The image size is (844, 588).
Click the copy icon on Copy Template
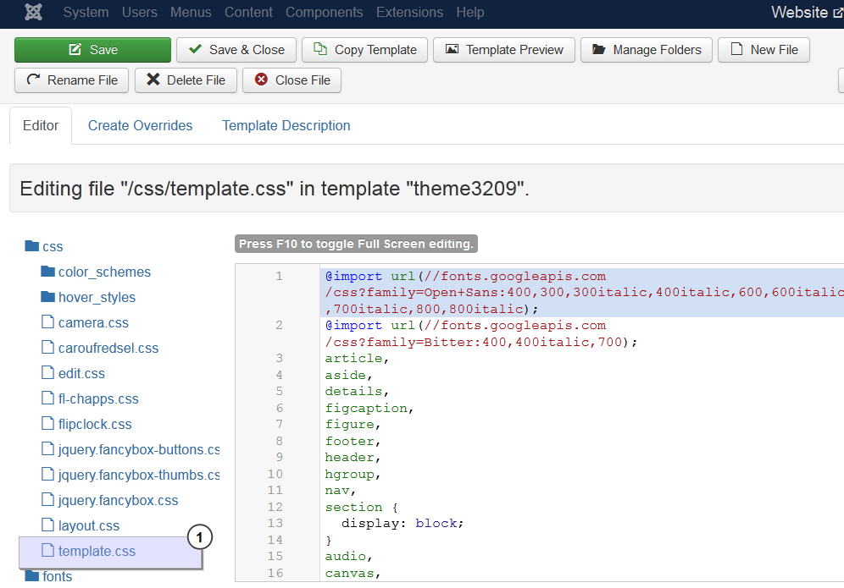(x=320, y=49)
